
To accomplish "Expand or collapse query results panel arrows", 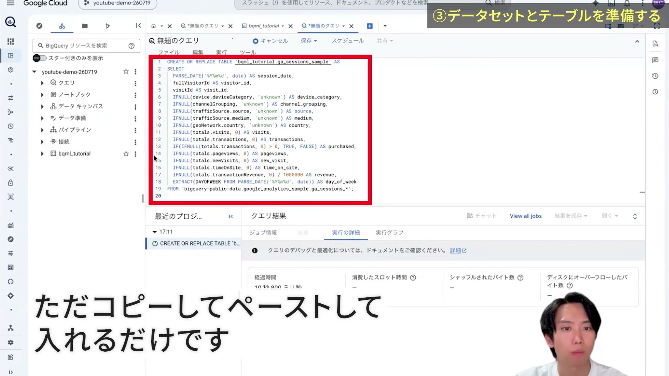I will click(x=635, y=216).
